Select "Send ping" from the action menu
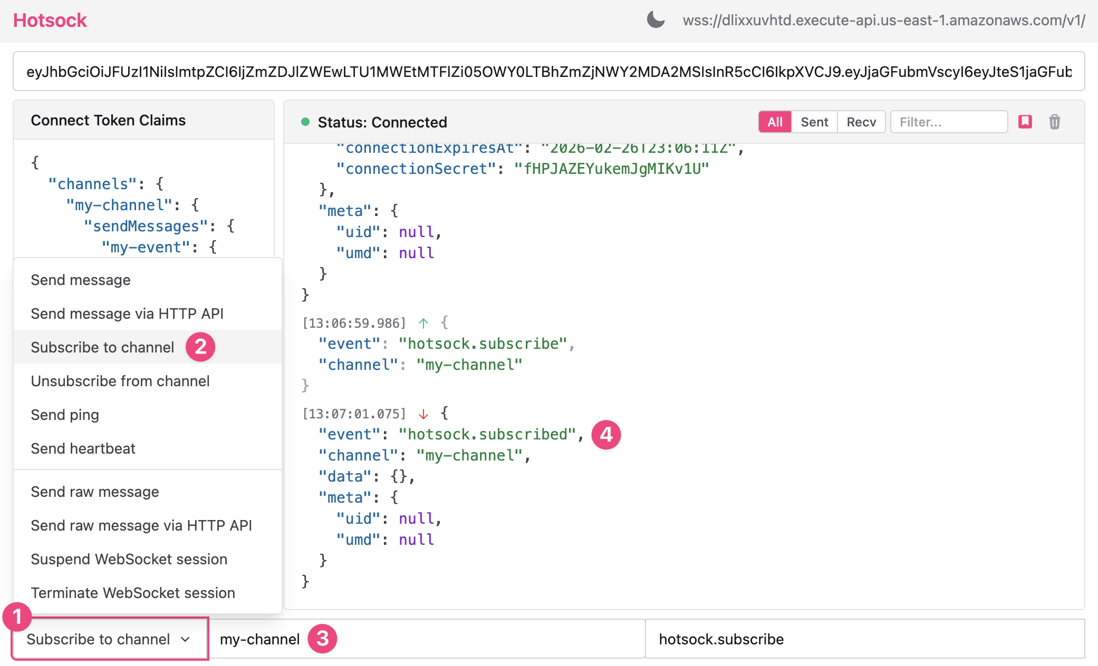1098x666 pixels. point(65,415)
